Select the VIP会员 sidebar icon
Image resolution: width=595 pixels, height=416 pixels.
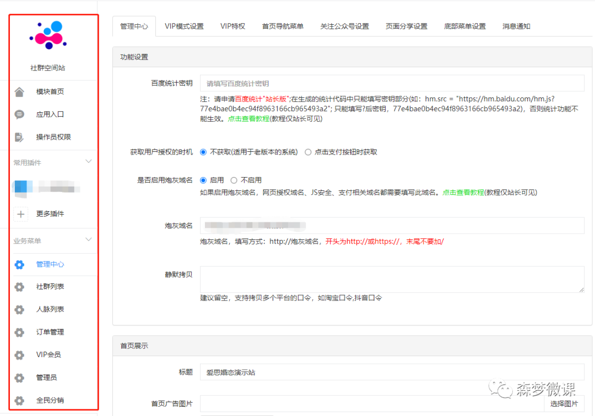click(20, 354)
